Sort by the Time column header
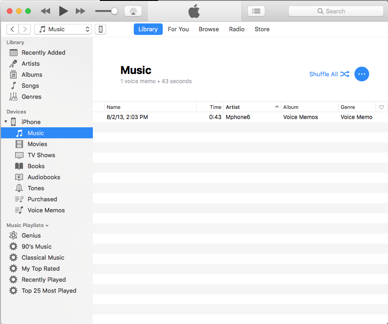This screenshot has width=388, height=324. tap(210, 107)
